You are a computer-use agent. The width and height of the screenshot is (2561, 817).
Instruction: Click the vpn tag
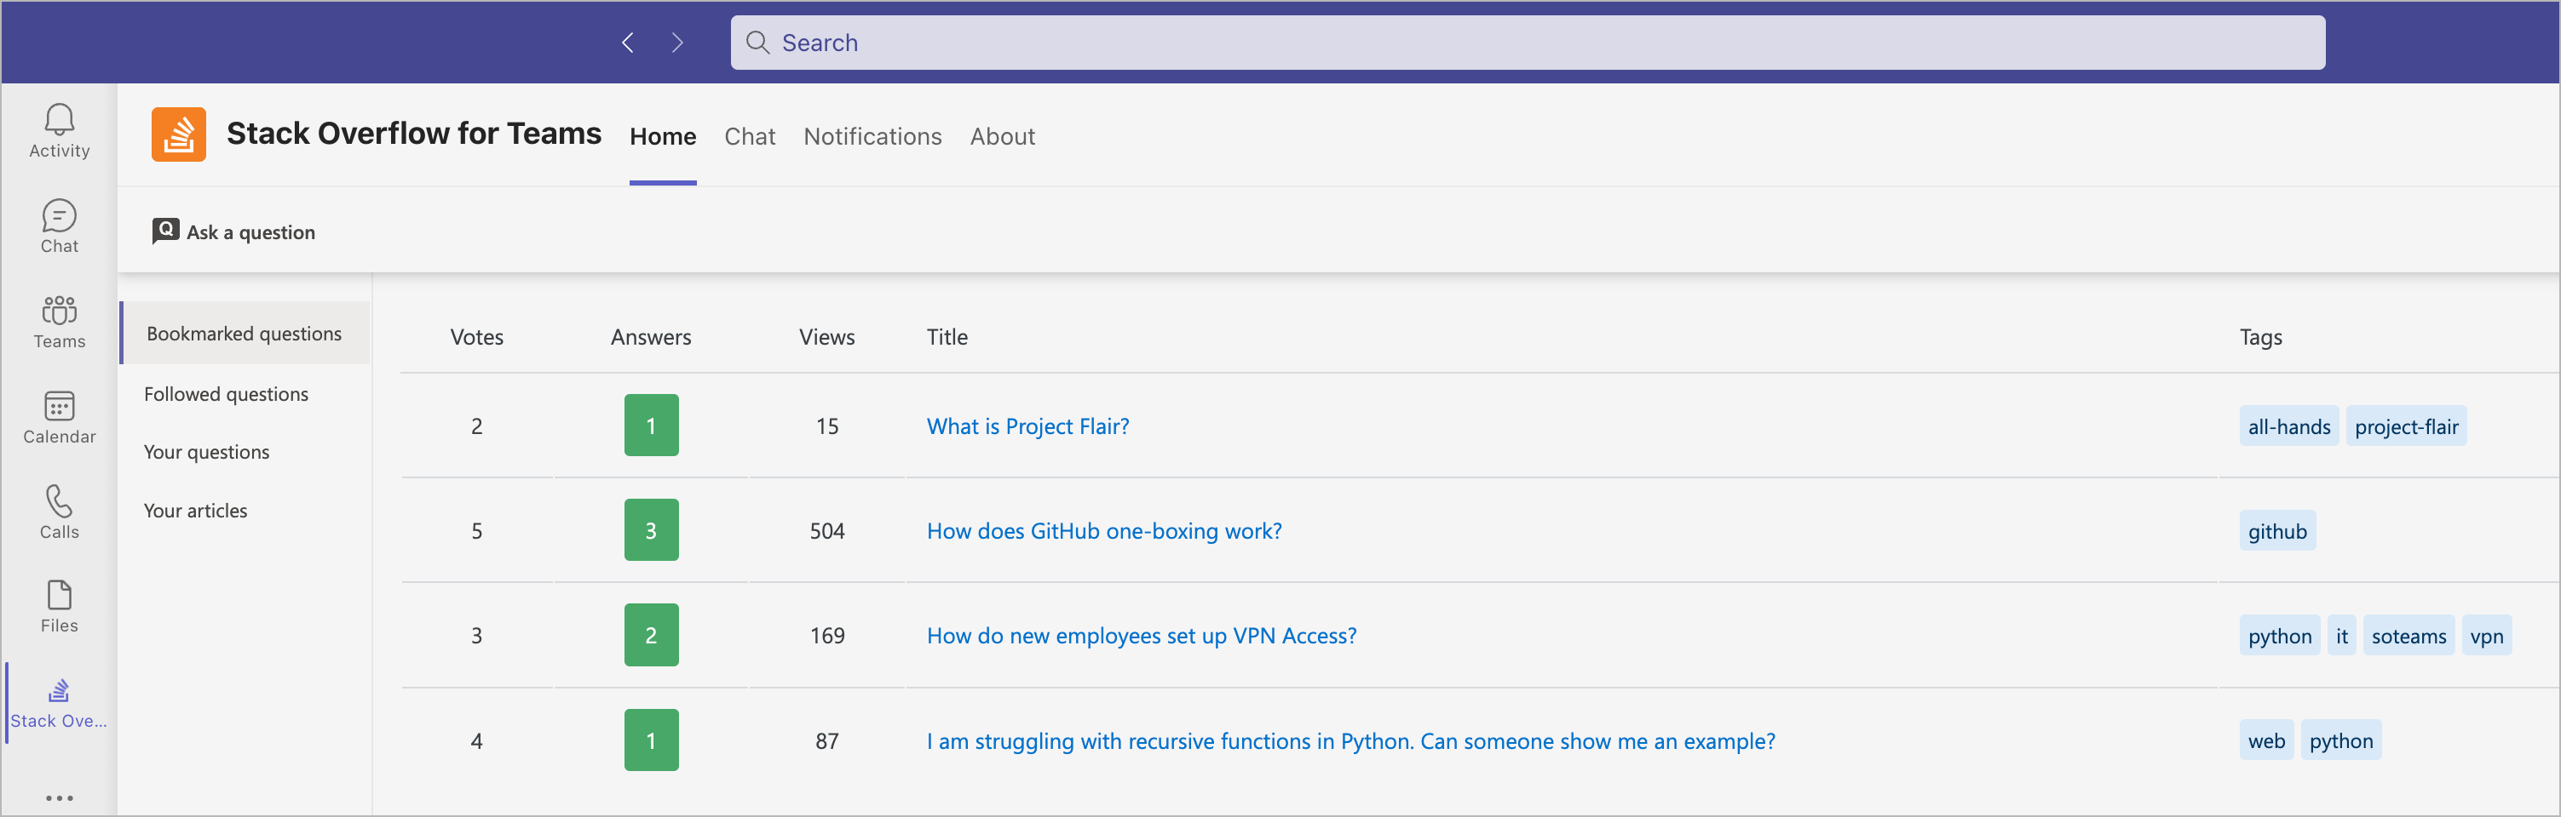pyautogui.click(x=2486, y=637)
